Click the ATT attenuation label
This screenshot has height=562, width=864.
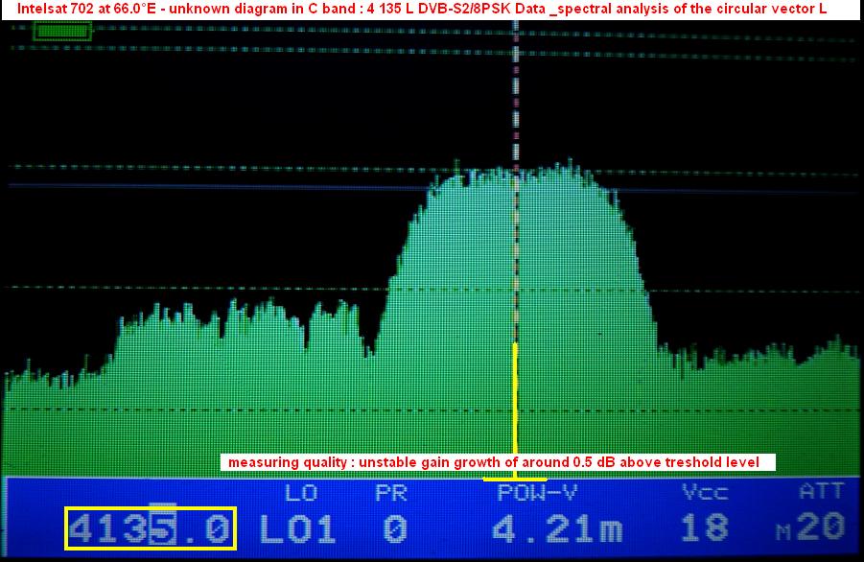point(821,493)
